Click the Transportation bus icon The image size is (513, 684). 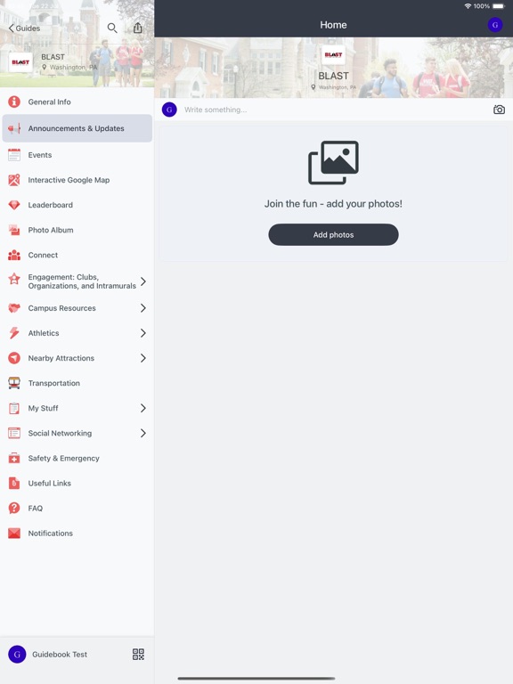coord(14,383)
